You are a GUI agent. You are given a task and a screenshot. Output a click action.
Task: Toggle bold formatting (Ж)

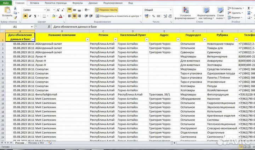tap(25, 16)
